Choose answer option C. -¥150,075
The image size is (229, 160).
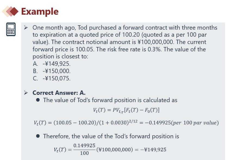pos(51,79)
